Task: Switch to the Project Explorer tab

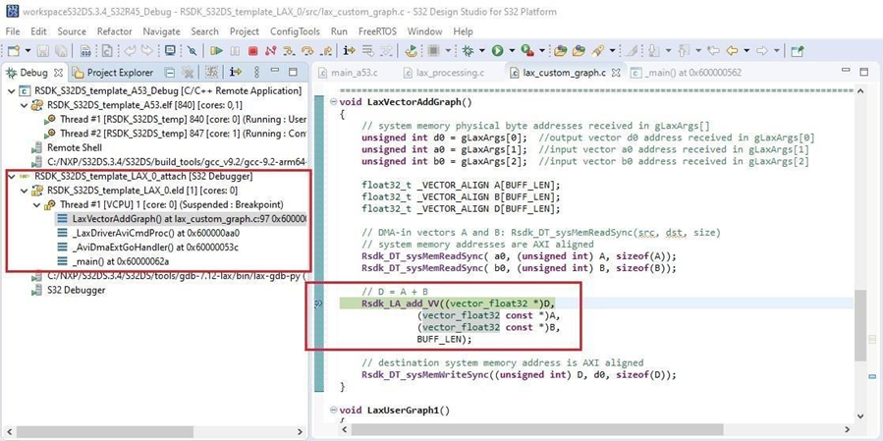Action: pyautogui.click(x=113, y=73)
